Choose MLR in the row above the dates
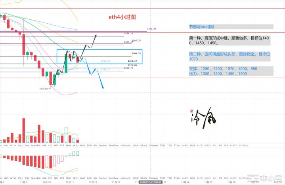285x185 pixels. [x=193, y=178]
